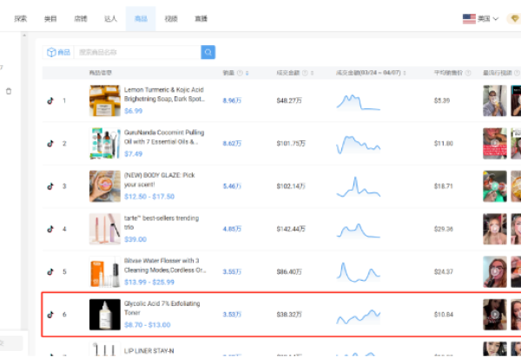The image size is (521, 364).
Task: Click Bitvae Water Flosser product thumbnail
Action: tap(105, 272)
